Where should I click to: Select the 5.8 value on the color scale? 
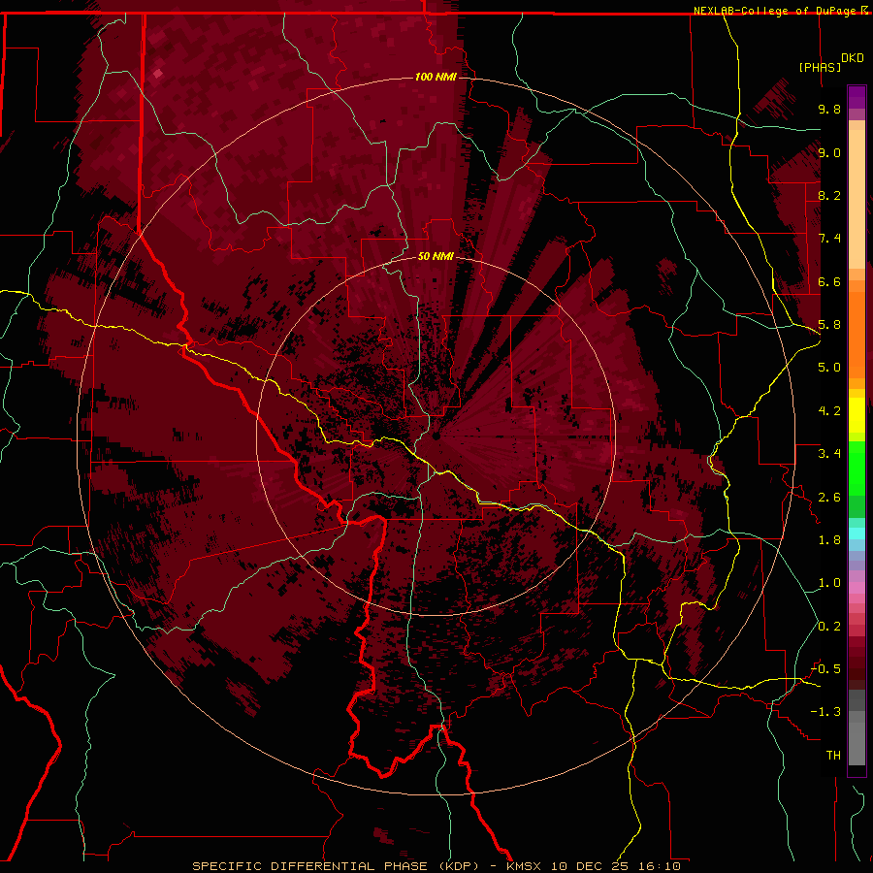click(x=829, y=325)
